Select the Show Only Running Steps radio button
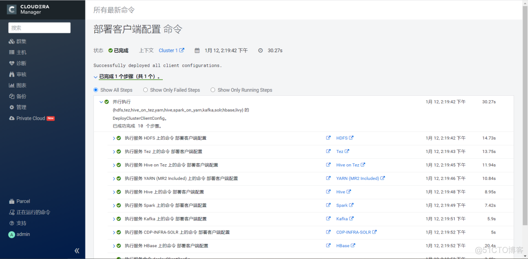This screenshot has height=259, width=528. click(x=213, y=90)
